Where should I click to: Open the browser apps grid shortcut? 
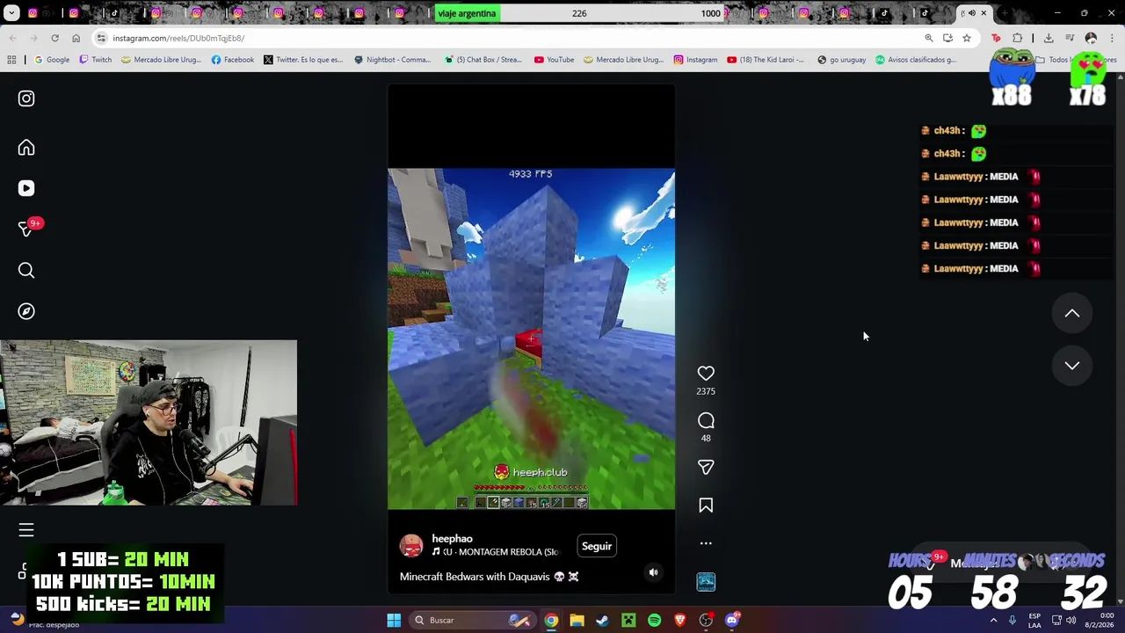[x=11, y=60]
